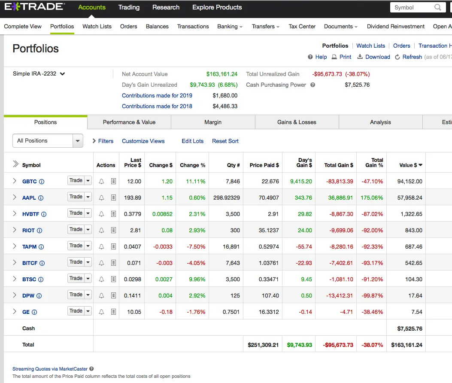Open HVBTF notes document icon

[114, 214]
